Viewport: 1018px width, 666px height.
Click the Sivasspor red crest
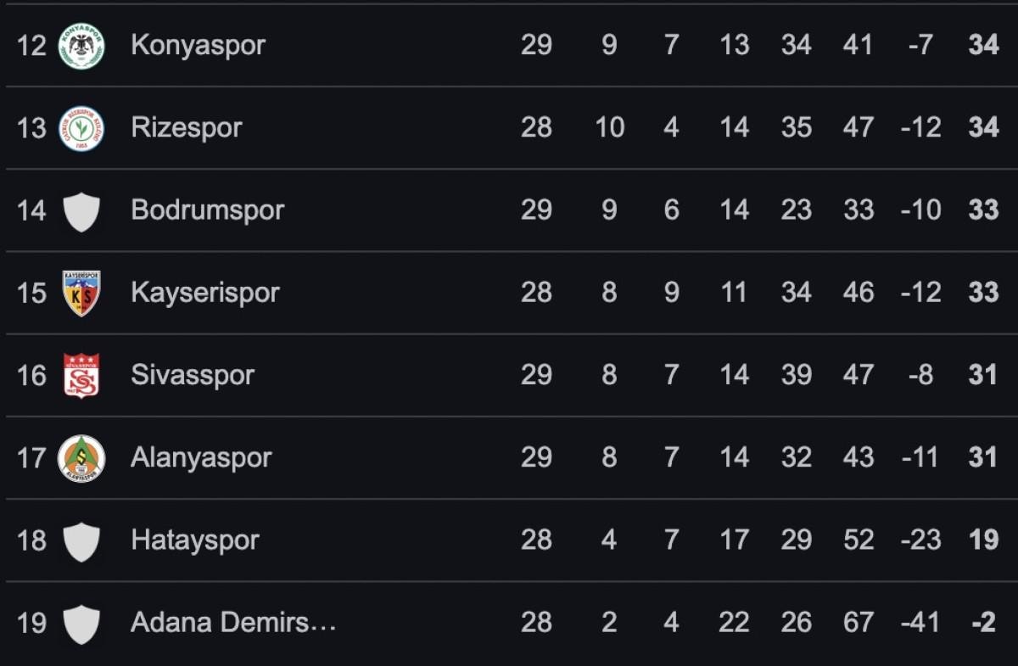coord(81,375)
